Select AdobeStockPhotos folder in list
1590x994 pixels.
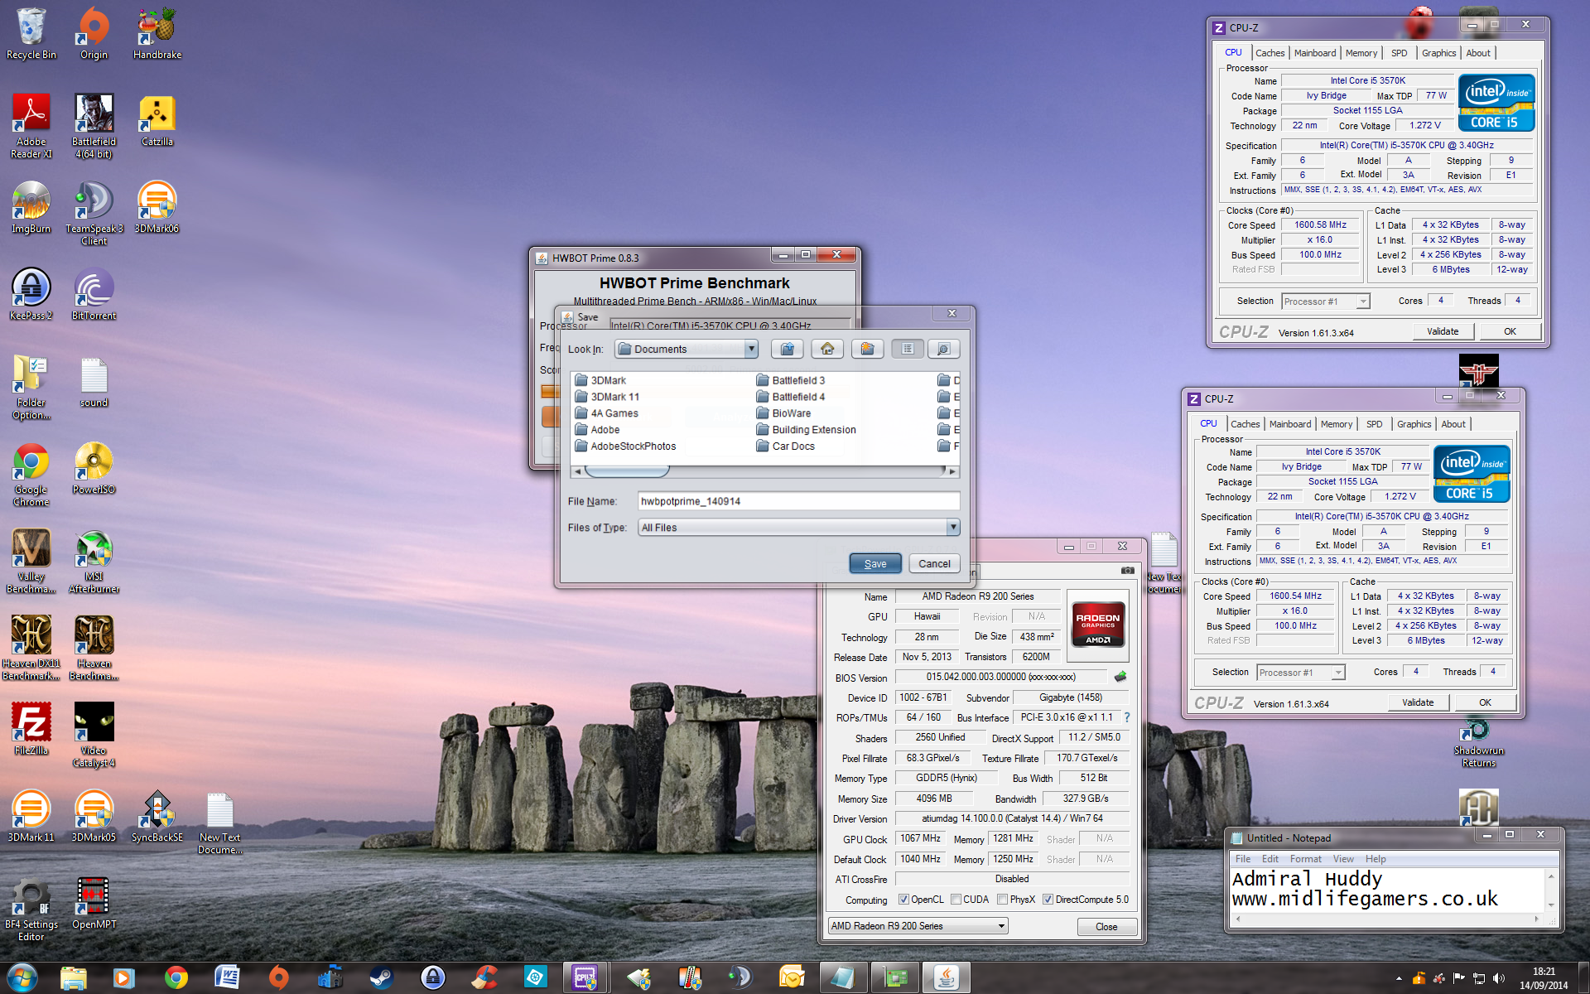click(x=625, y=446)
